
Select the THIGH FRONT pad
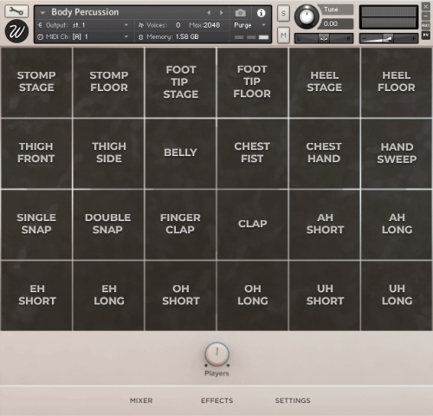(x=36, y=153)
